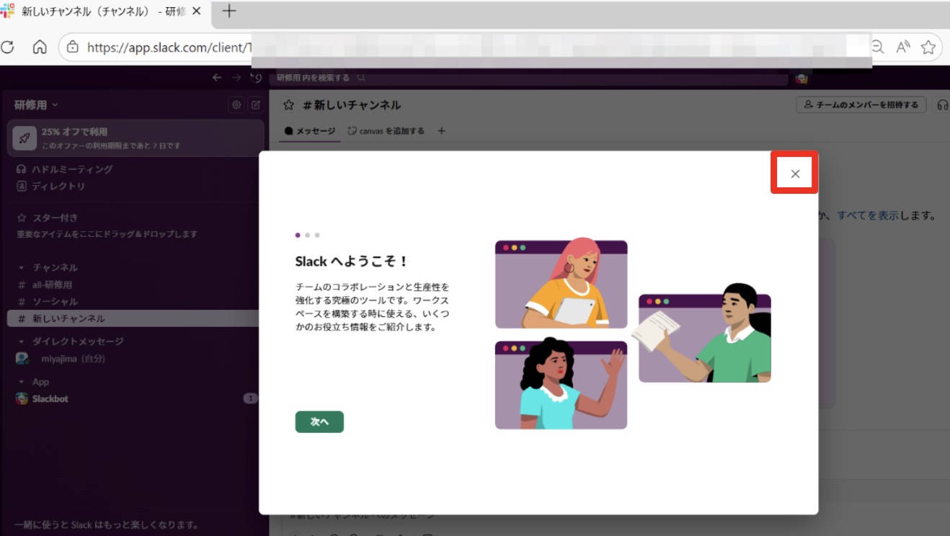Click the green 次へ button
Screen dimensions: 950x536
pos(319,421)
